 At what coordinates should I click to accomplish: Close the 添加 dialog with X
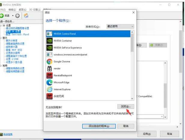point(133,13)
